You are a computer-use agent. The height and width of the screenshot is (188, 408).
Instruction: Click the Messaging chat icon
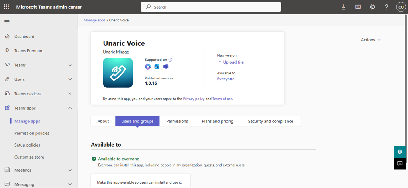7,184
